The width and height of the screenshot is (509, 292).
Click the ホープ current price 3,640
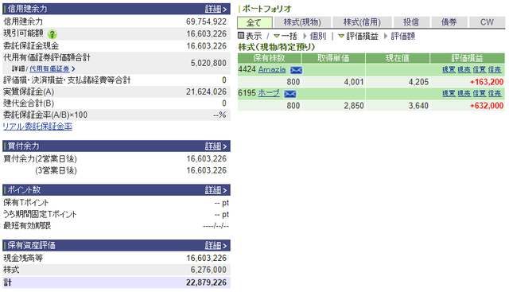tap(418, 106)
